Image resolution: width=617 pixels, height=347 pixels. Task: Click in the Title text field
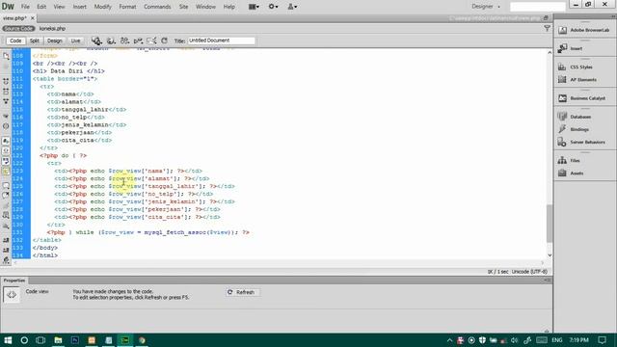click(x=221, y=40)
